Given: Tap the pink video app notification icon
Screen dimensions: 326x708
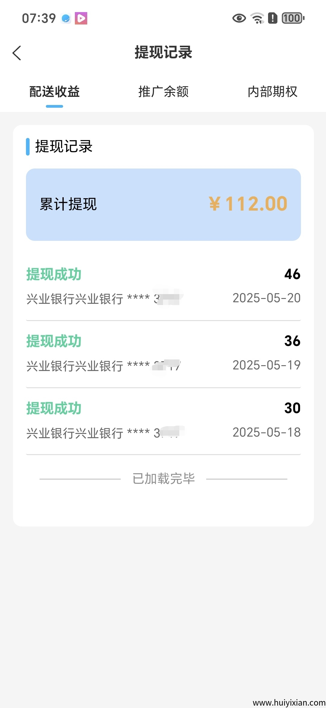Looking at the screenshot, I should point(81,18).
